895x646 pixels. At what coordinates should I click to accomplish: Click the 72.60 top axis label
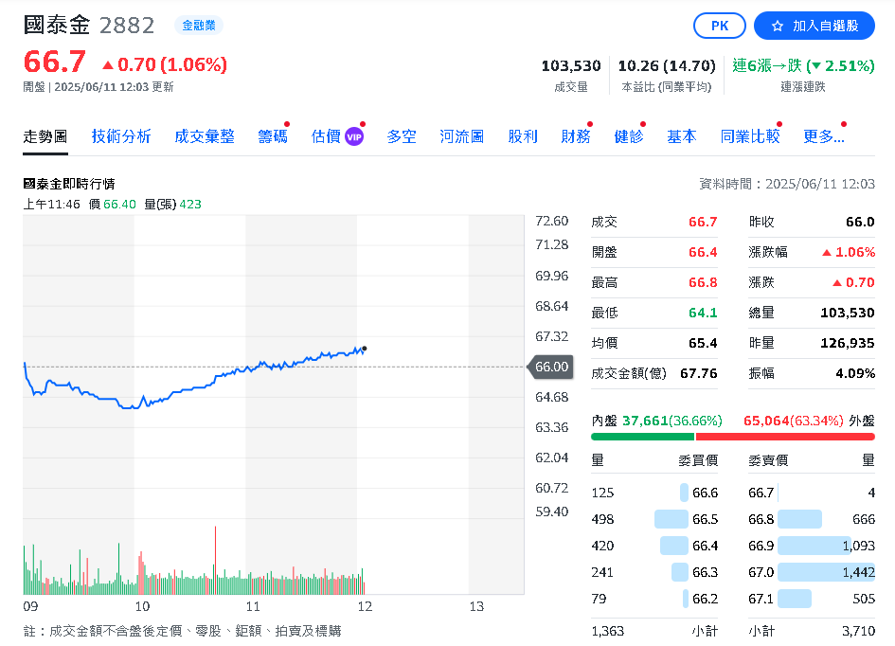[x=551, y=221]
